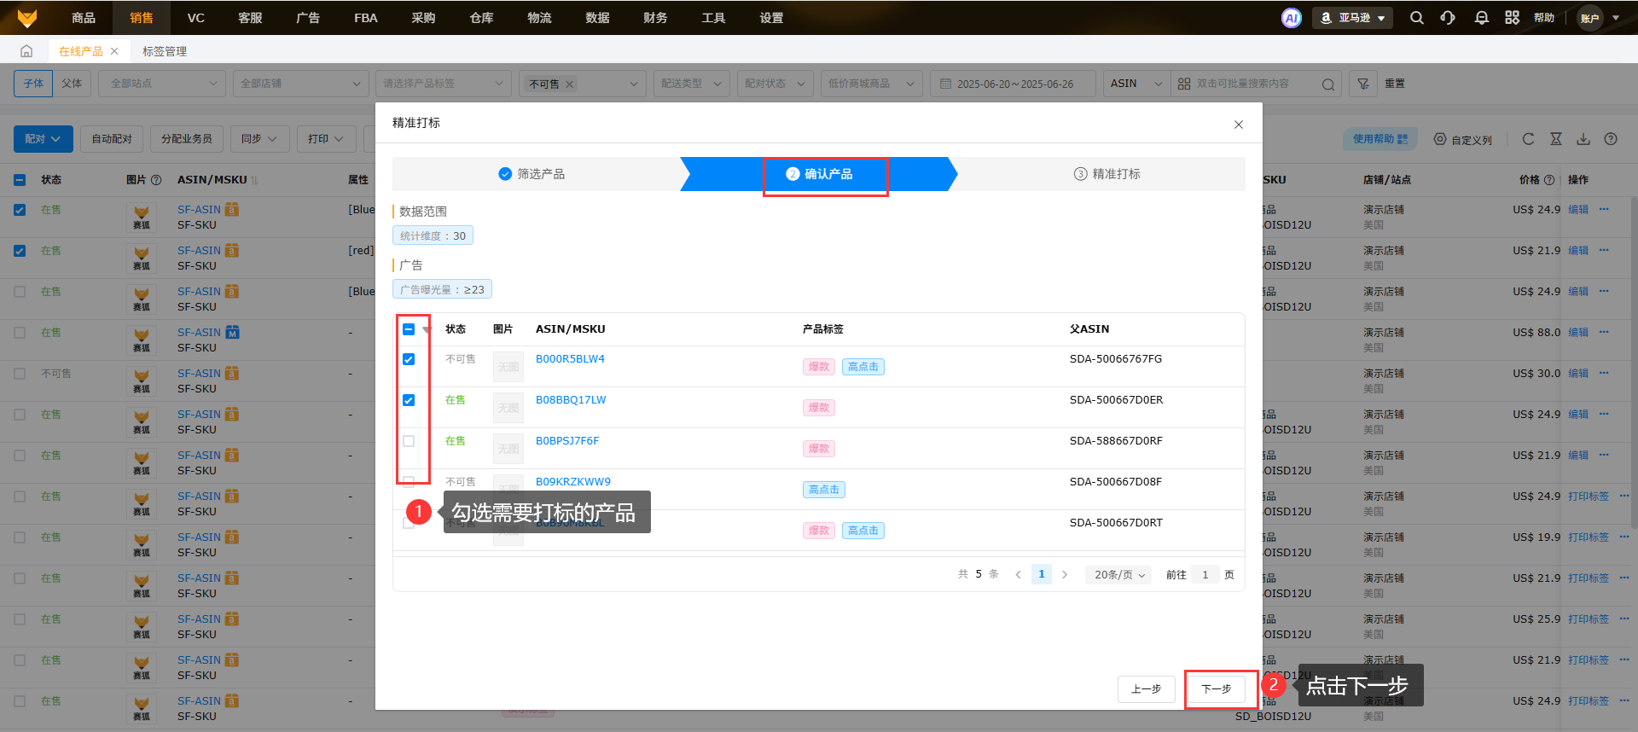Screen dimensions: 1638x732
Task: Check the background row priced US$ 88.0
Action: coord(20,333)
